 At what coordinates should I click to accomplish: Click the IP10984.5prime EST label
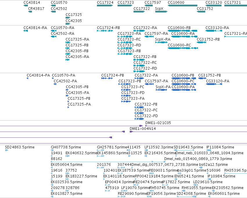221,176
